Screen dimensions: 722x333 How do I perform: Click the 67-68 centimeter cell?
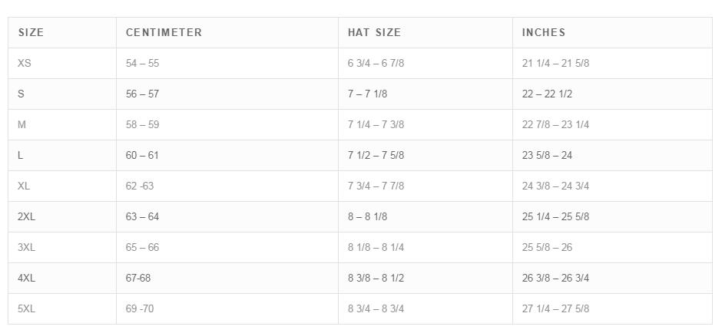138,278
